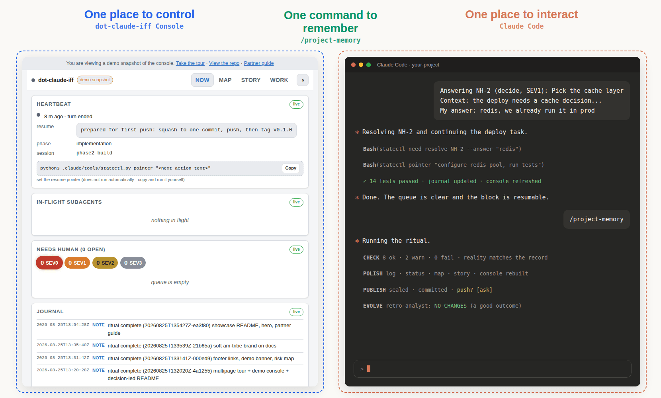
Task: Click the green maximize dot in Claude Code
Action: 368,64
